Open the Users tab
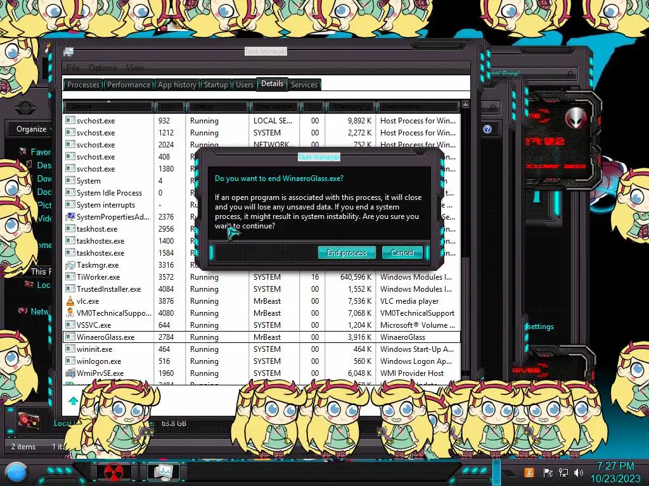649x486 pixels. [244, 85]
